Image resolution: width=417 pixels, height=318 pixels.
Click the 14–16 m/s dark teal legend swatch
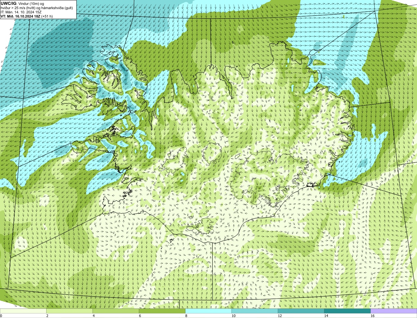coord(347,311)
